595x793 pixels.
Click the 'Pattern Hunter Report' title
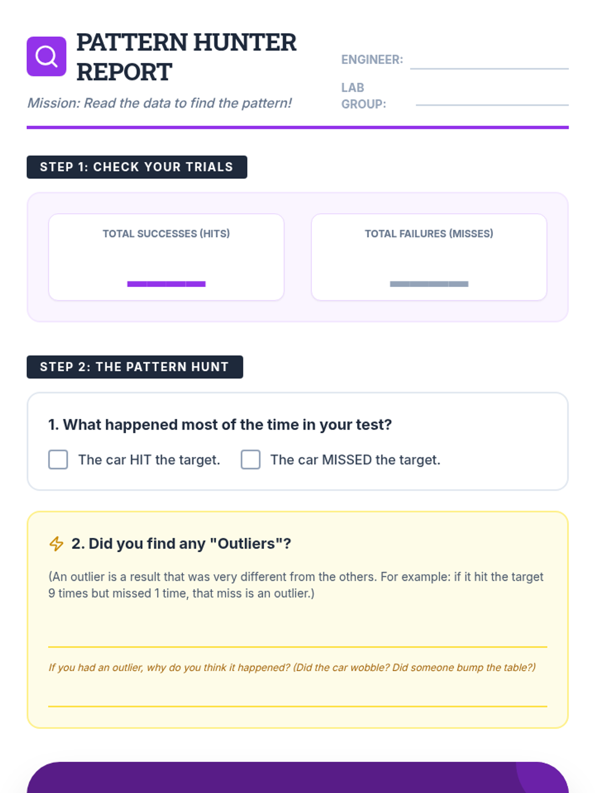point(186,57)
